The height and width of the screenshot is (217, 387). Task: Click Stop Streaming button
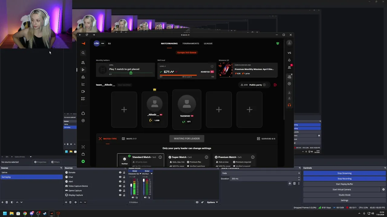click(344, 173)
